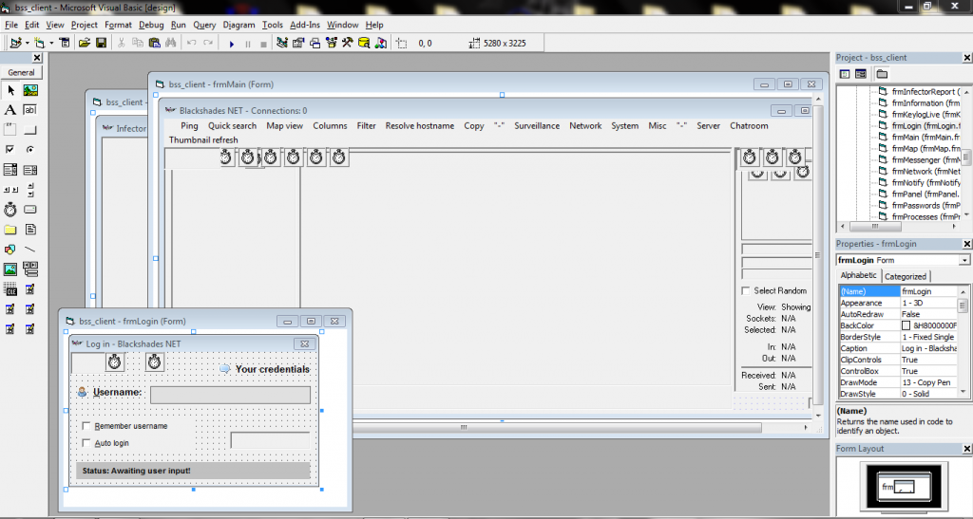Select the OLE container tool
Screen dimensions: 973x519
(x=10, y=289)
